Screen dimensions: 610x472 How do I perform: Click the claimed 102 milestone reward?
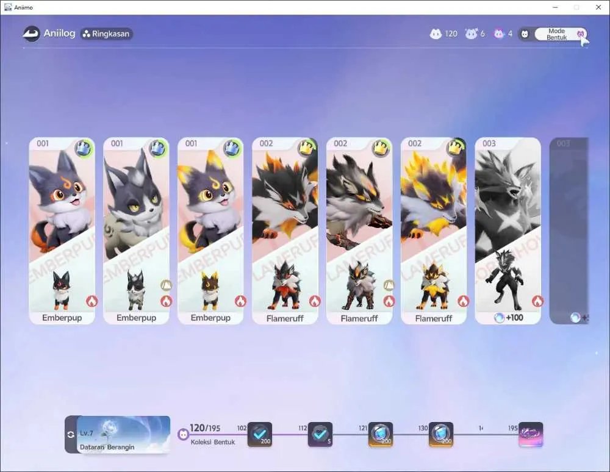pos(260,434)
